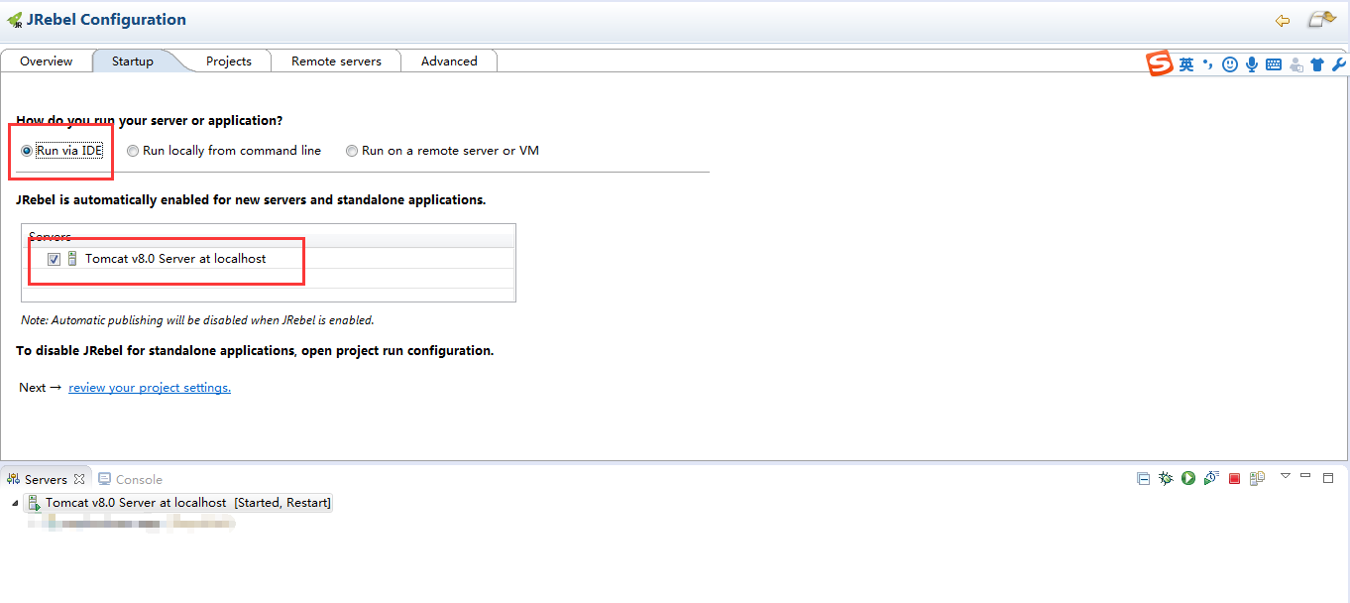Open the Advanced tab
1350x603 pixels.
pyautogui.click(x=449, y=61)
